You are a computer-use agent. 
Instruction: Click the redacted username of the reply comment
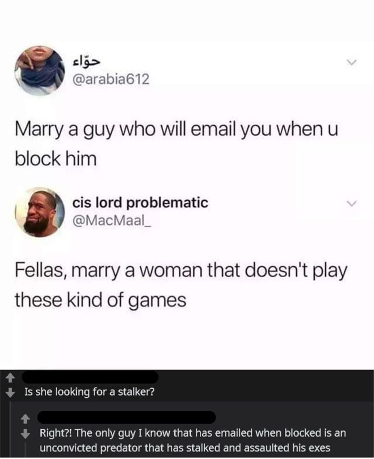[x=127, y=417]
